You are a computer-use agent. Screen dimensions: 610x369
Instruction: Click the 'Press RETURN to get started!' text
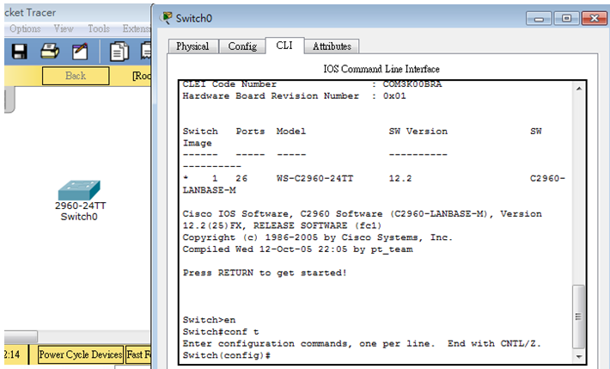pos(265,273)
